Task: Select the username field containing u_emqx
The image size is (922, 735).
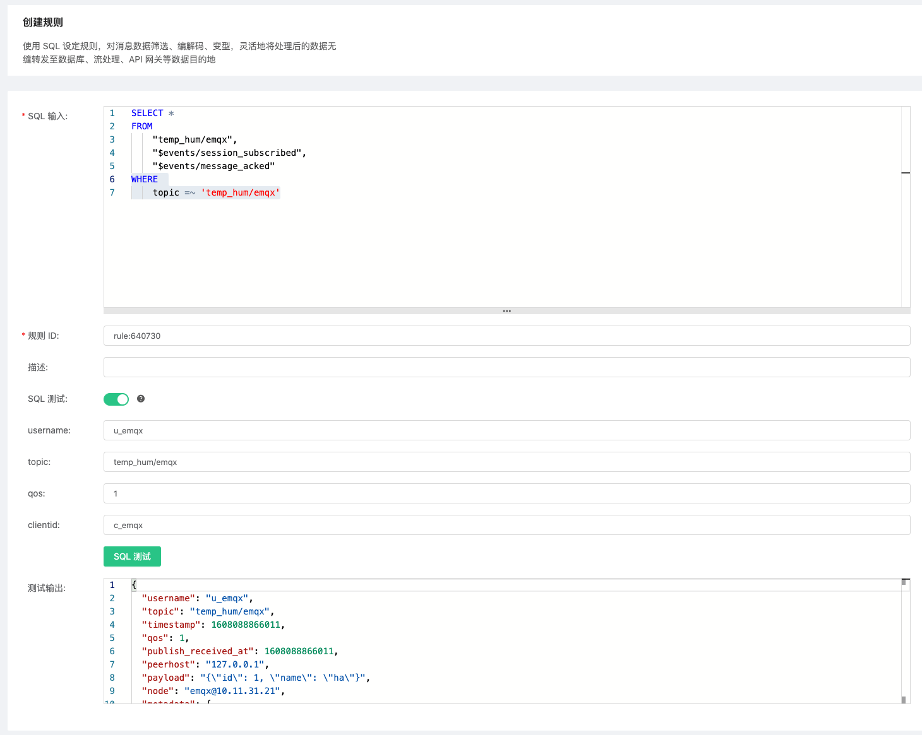Action: point(506,430)
